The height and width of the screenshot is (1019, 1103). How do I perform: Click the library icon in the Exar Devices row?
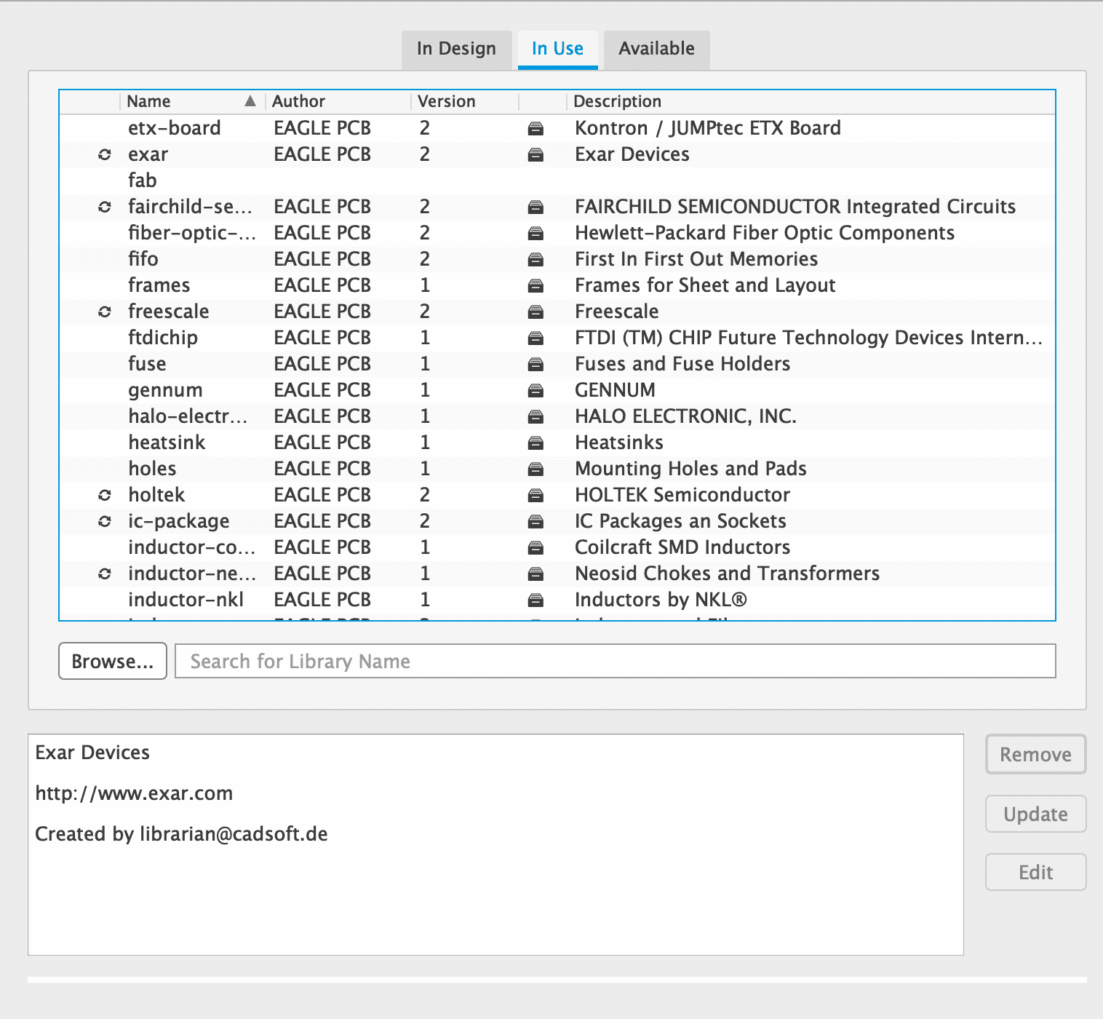pos(535,155)
